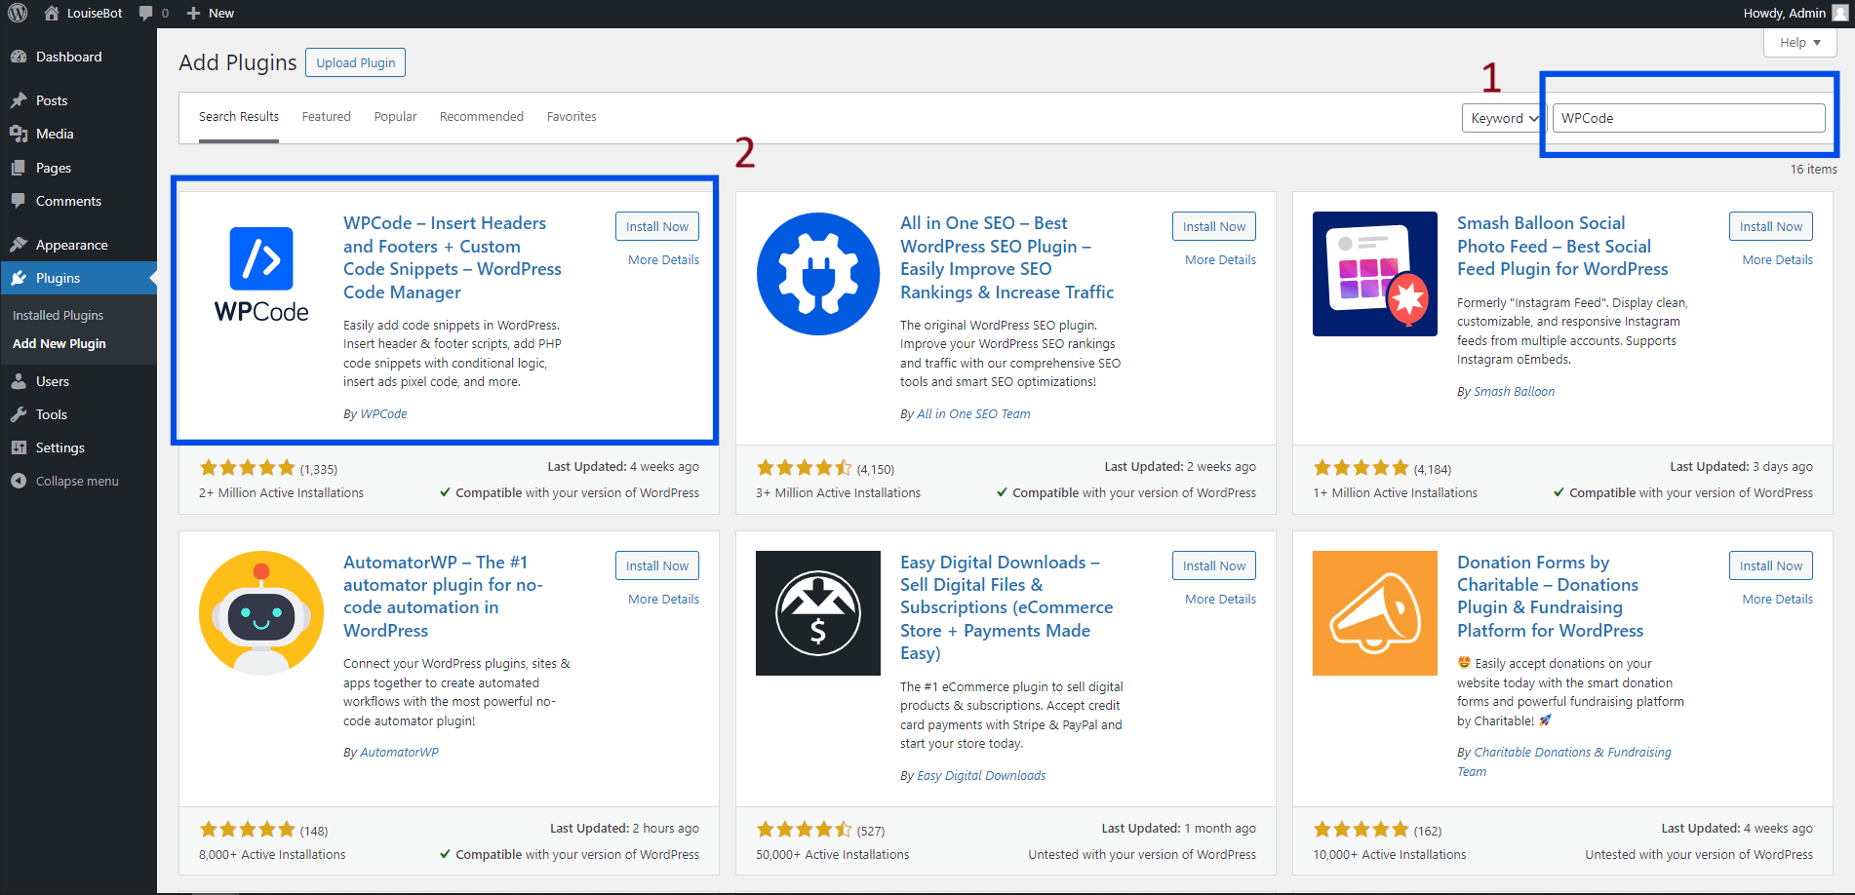Viewport: 1855px width, 895px height.
Task: Expand the Help panel dropdown
Action: coord(1800,42)
